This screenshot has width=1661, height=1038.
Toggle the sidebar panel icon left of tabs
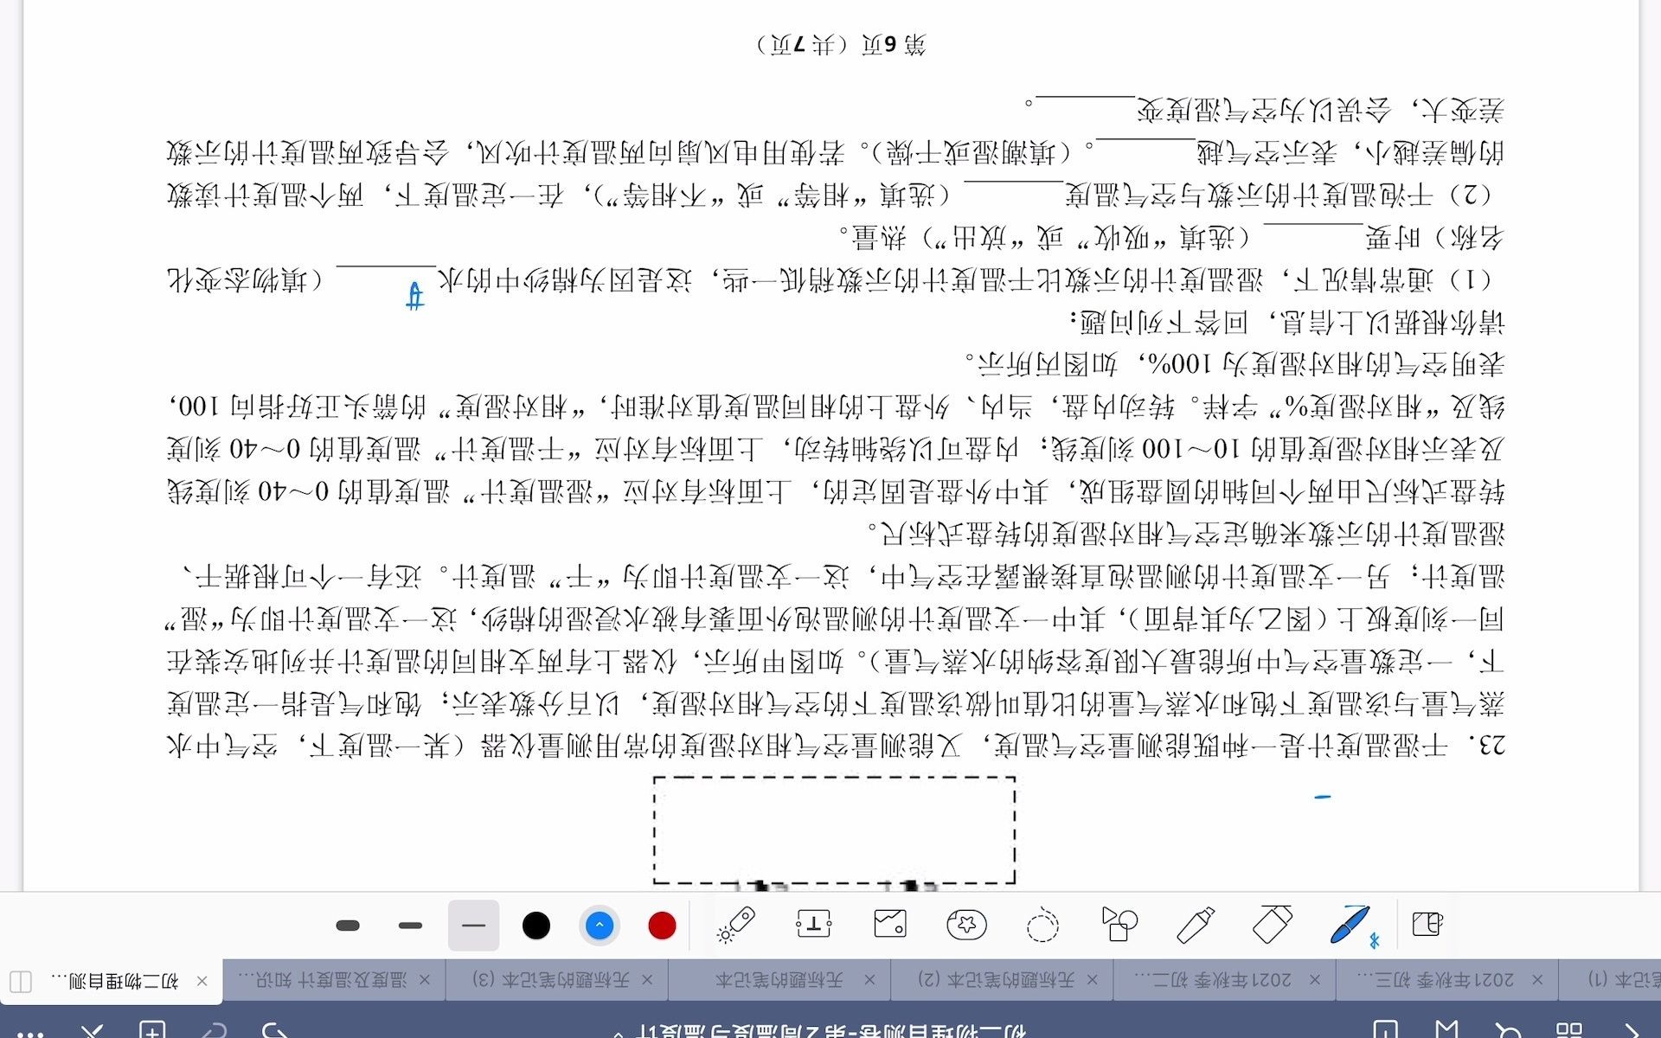click(21, 981)
